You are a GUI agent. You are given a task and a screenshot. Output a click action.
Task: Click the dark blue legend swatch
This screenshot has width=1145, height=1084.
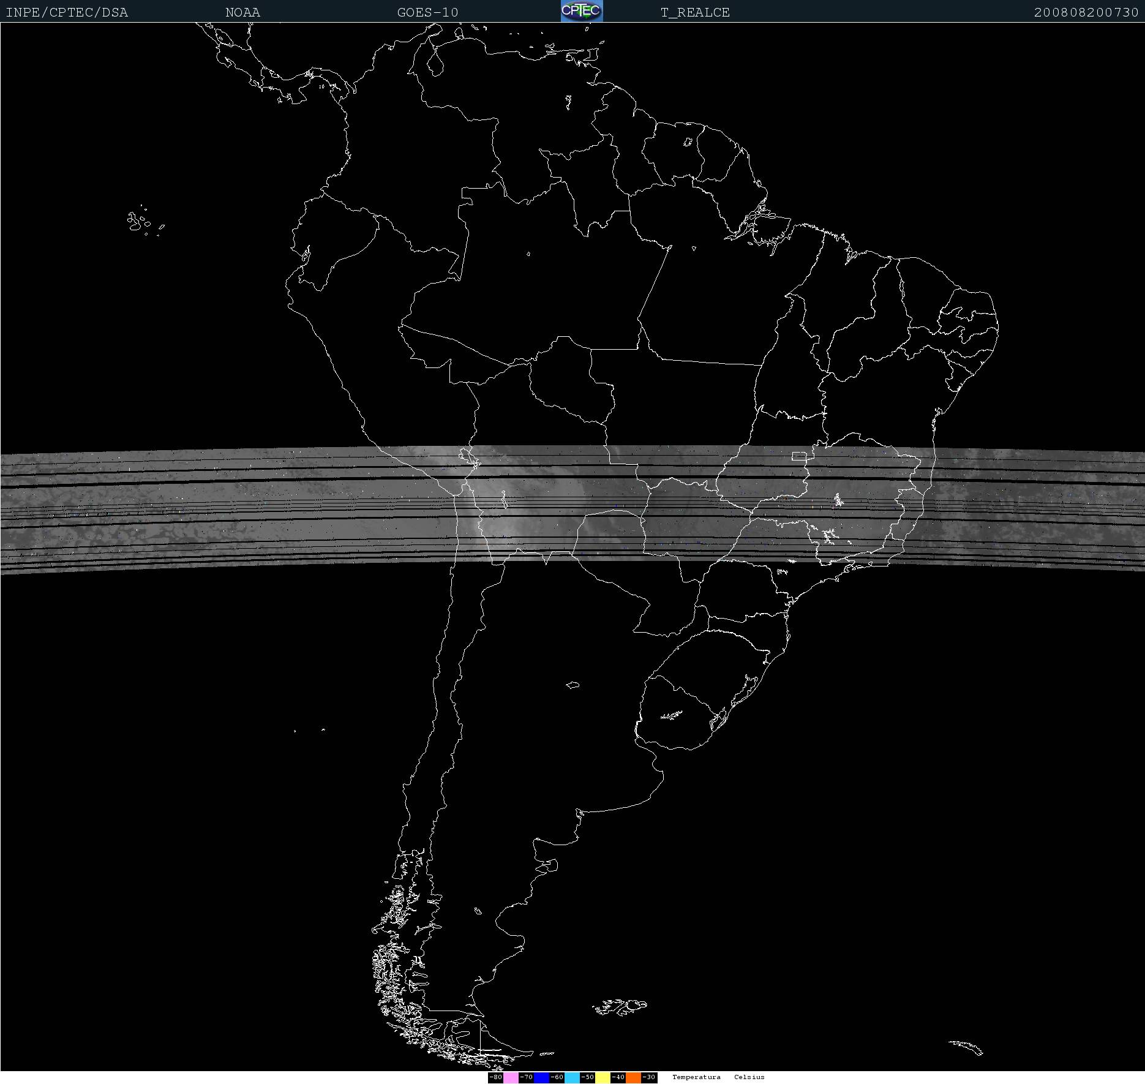(541, 1077)
